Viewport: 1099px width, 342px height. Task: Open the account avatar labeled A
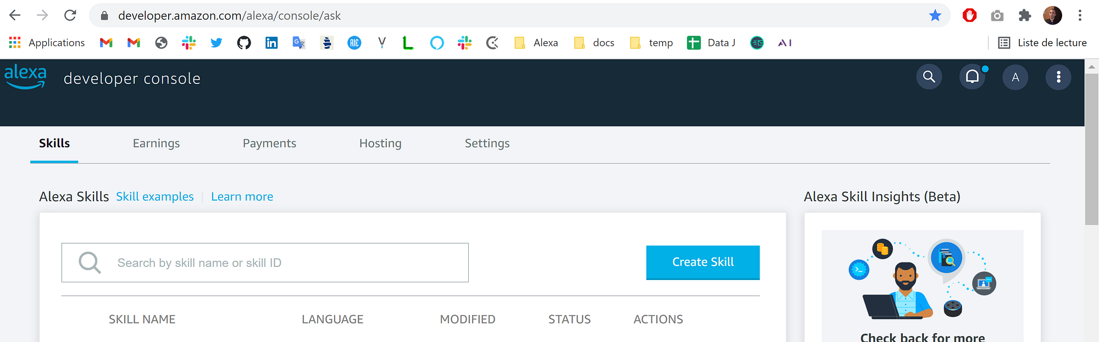click(1015, 77)
